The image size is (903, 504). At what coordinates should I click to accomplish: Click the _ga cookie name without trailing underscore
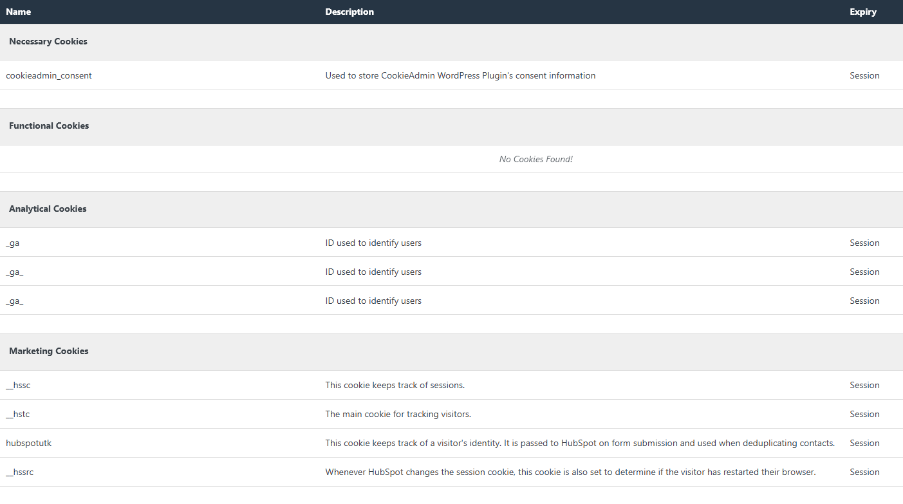click(x=13, y=243)
